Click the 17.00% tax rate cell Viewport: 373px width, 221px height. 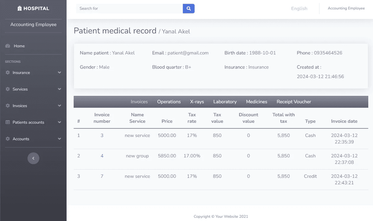coord(192,156)
